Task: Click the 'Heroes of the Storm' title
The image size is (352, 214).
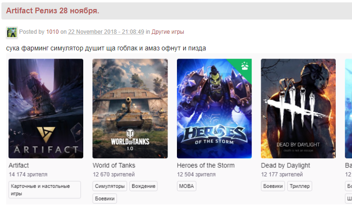Action: click(x=205, y=165)
